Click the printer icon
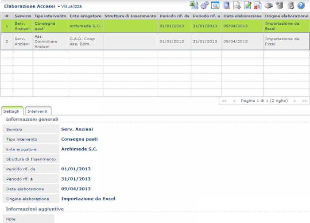Image resolution: width=310 pixels, height=223 pixels. click(x=268, y=5)
